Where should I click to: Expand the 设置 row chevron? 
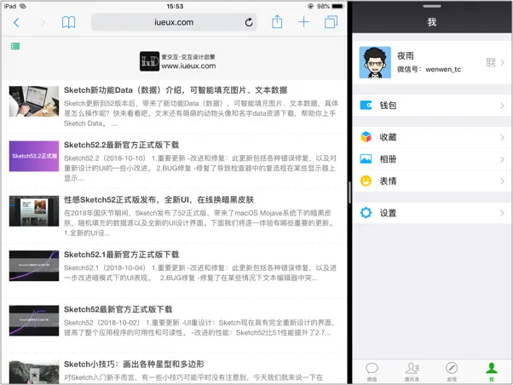502,213
